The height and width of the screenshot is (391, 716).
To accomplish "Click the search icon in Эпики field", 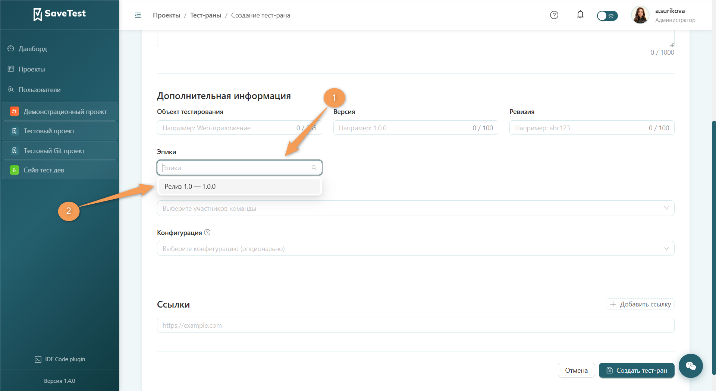I will click(314, 168).
